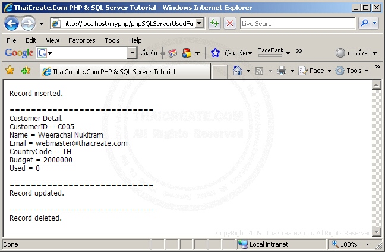Click the green Refresh button
Screen dimensions: 385x252
pyautogui.click(x=214, y=24)
